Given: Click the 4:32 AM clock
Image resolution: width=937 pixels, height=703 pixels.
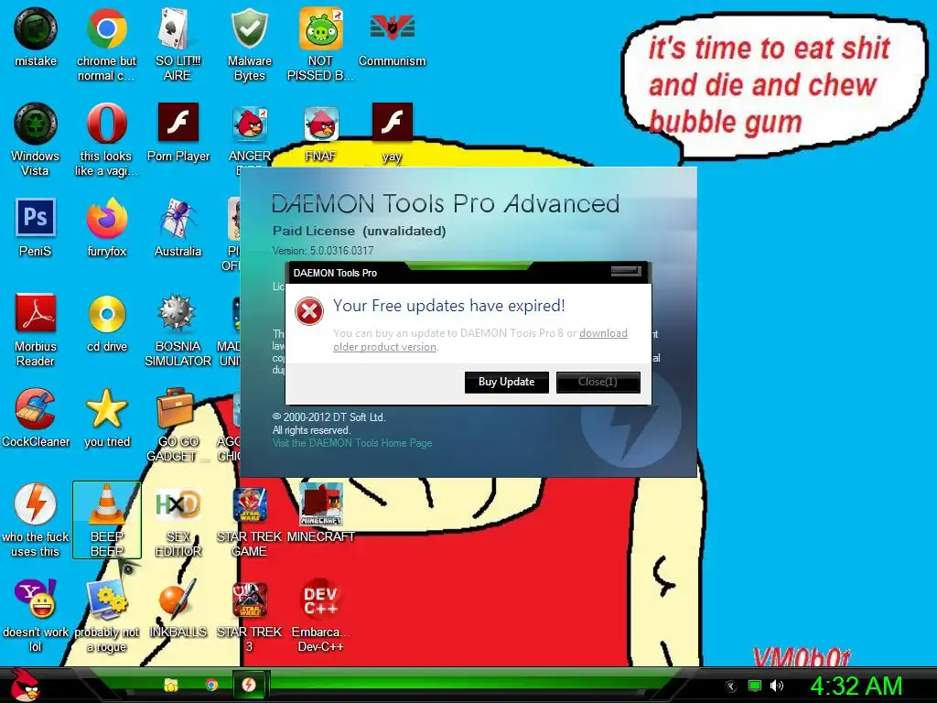Looking at the screenshot, I should [x=856, y=686].
